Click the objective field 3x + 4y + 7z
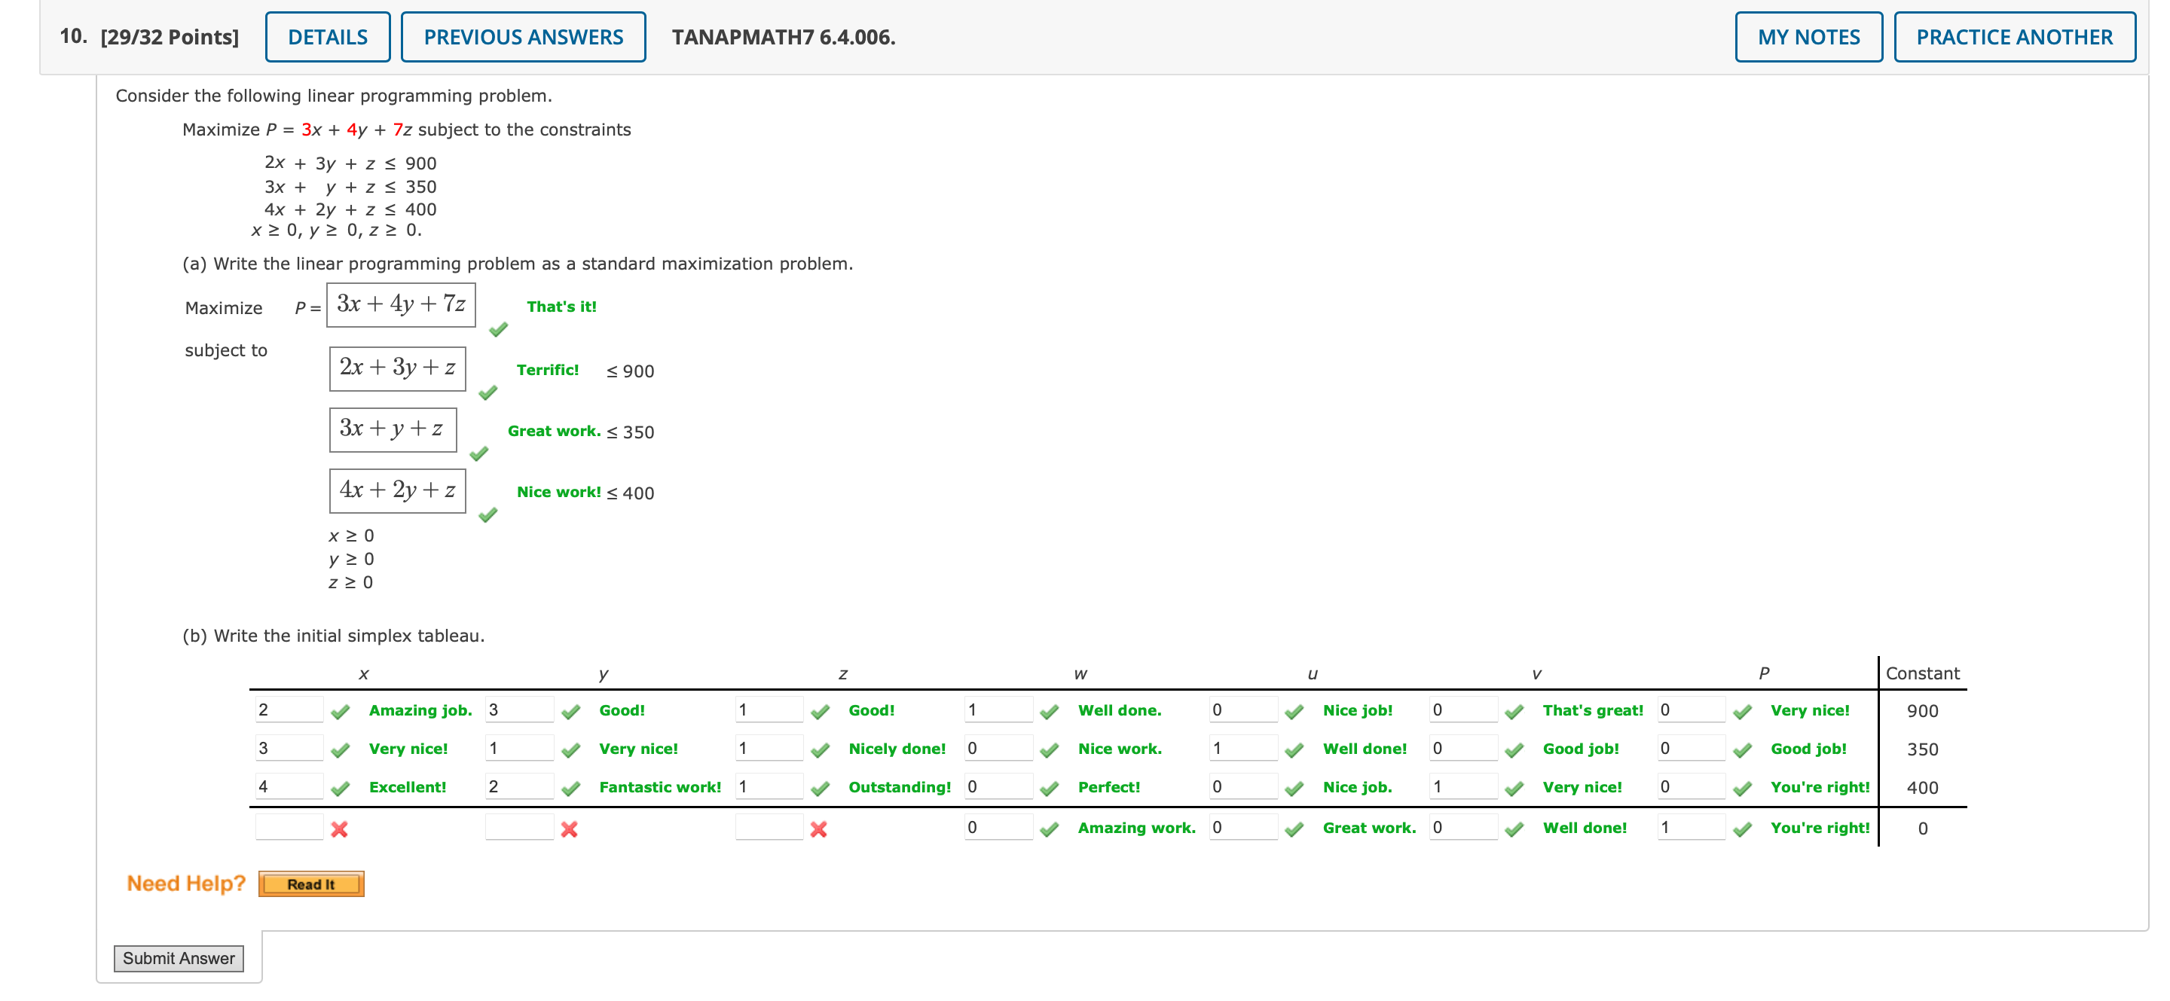The width and height of the screenshot is (2170, 1001). (401, 304)
